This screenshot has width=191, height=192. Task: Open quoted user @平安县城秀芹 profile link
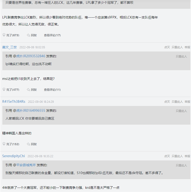[x=27, y=165]
